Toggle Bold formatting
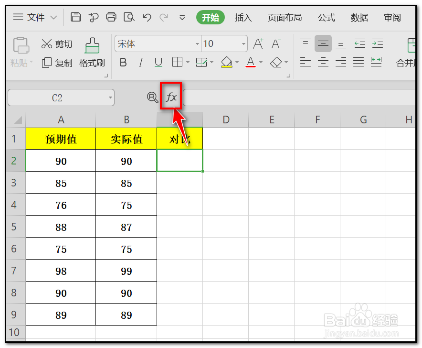Viewport: 422px width, 348px height. point(123,63)
